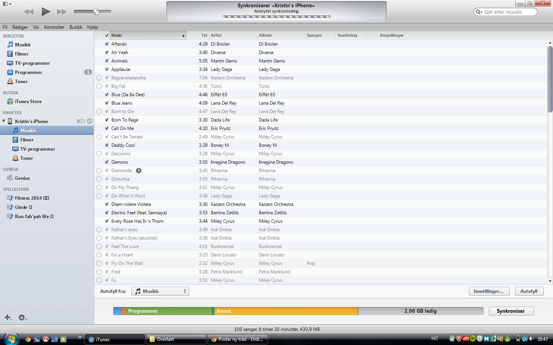
Task: Sort by the Album column header
Action: coord(281,35)
